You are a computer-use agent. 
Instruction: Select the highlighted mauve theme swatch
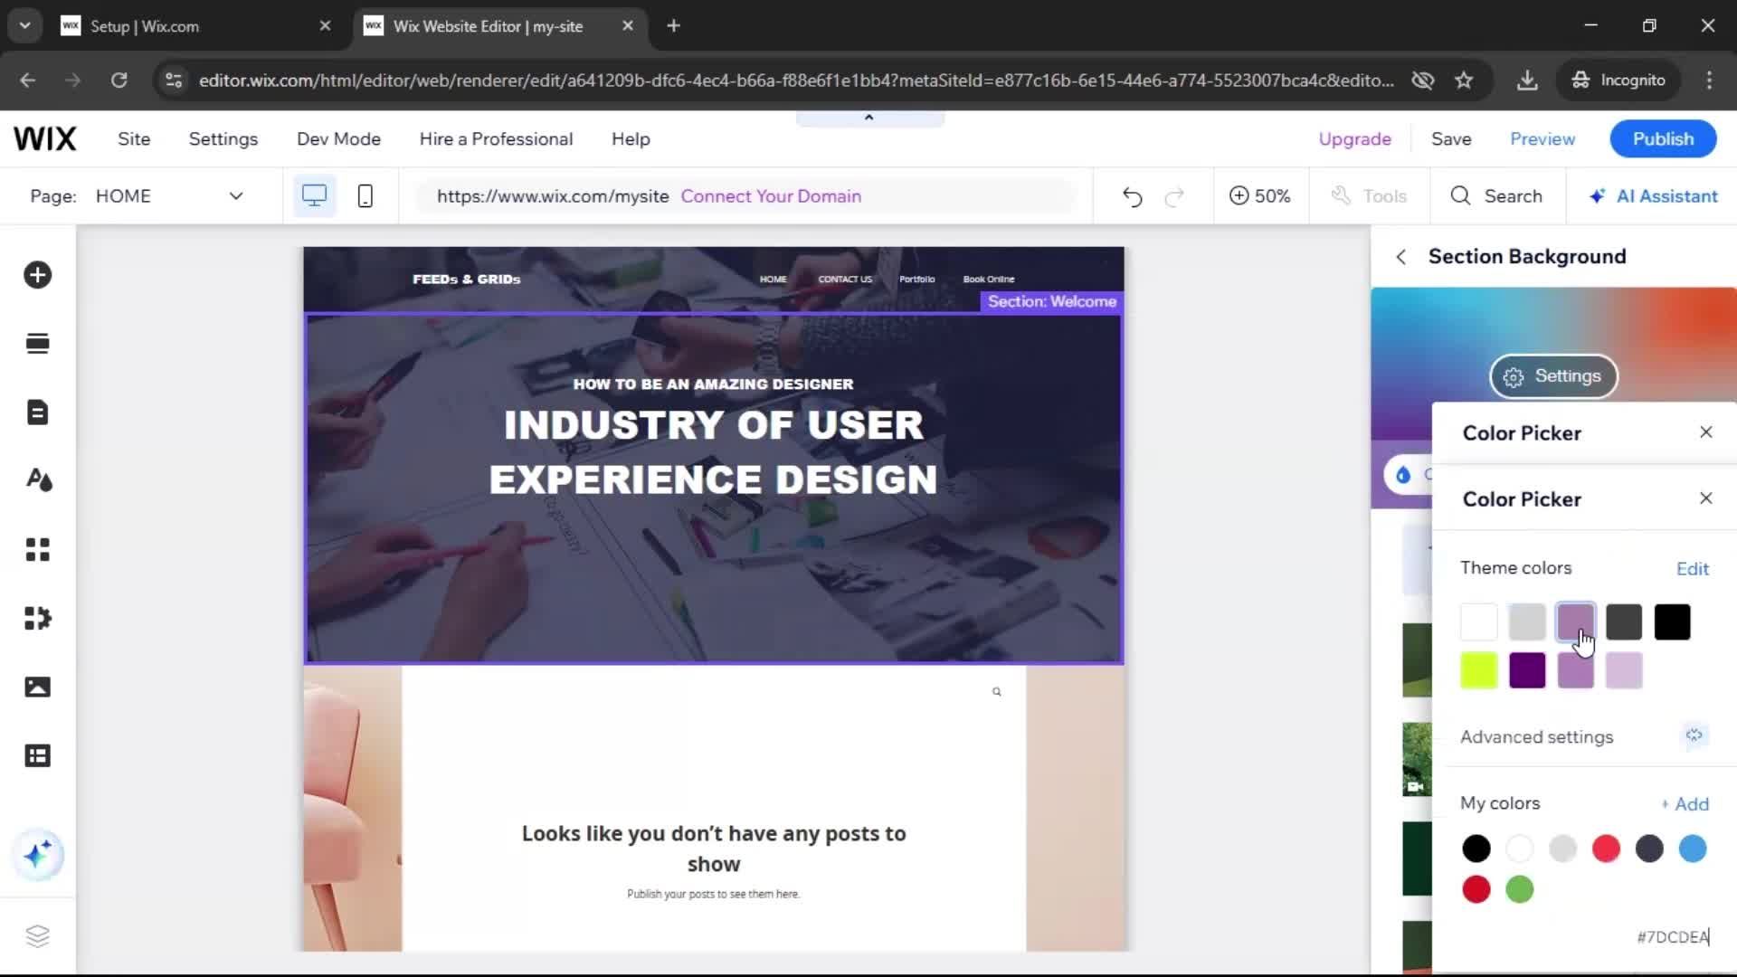(1575, 622)
